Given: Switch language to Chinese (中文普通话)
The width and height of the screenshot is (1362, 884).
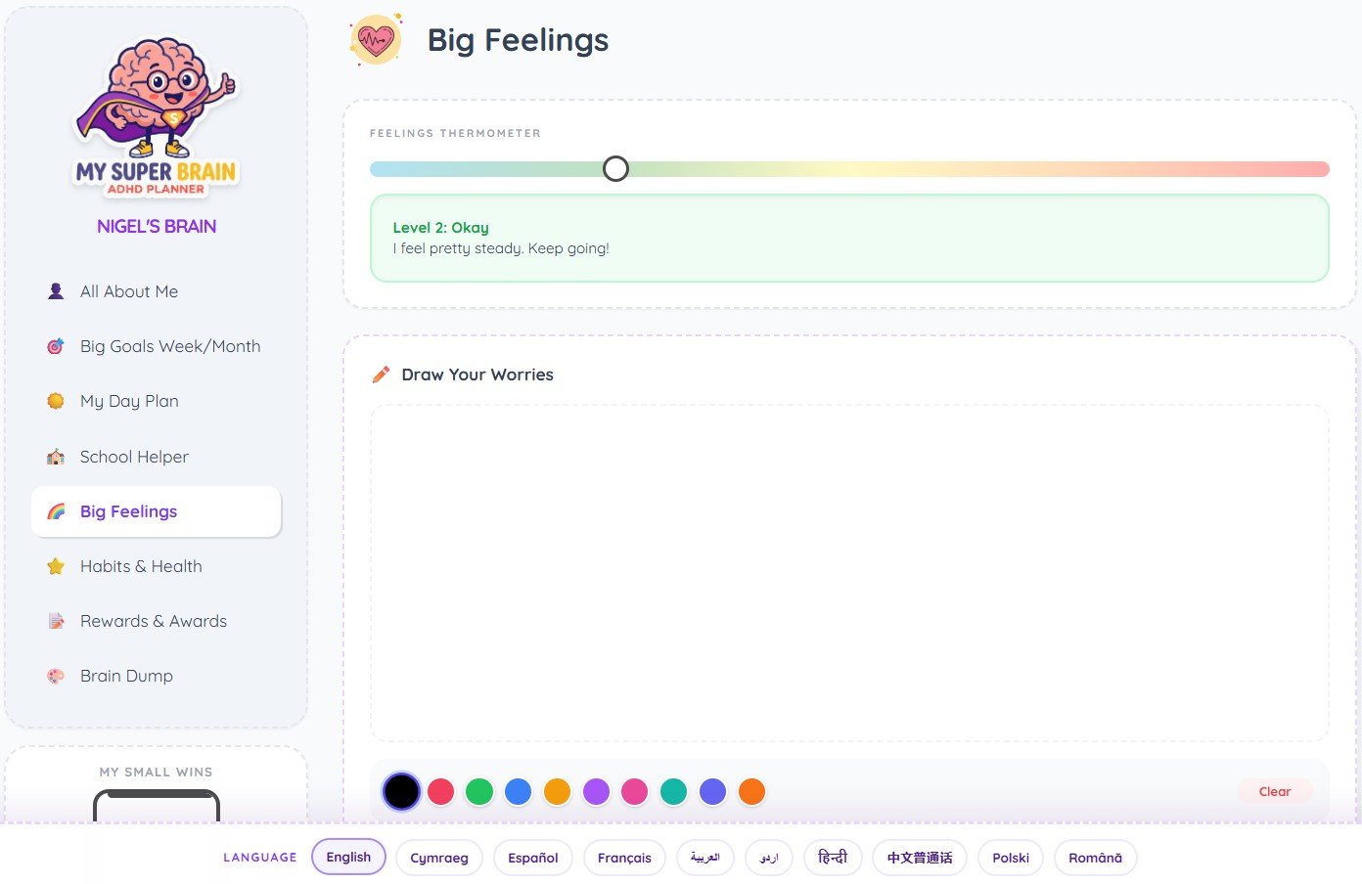Looking at the screenshot, I should pos(920,858).
